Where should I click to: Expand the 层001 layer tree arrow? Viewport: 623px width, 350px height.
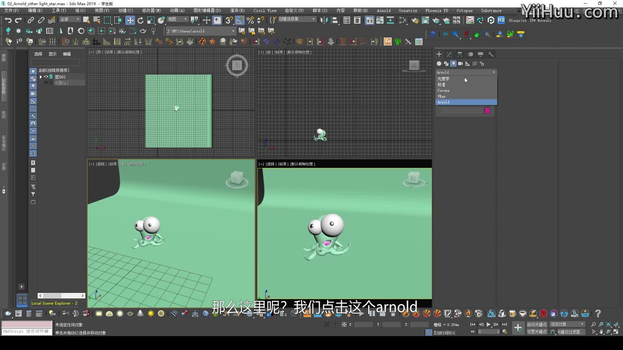click(x=41, y=77)
